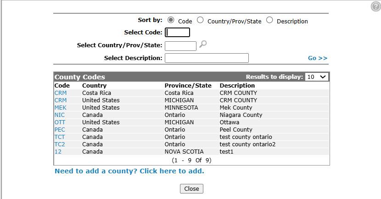Click the Select Description text box
The height and width of the screenshot is (199, 381).
[x=207, y=58]
